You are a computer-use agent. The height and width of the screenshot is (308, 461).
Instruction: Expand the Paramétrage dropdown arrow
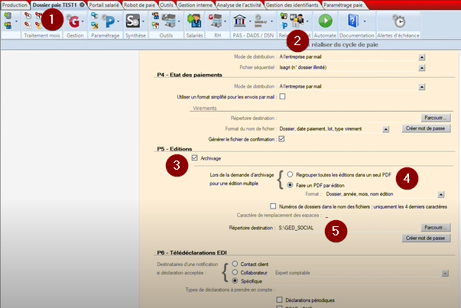tap(118, 21)
